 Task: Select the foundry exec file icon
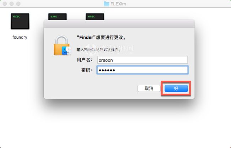pos(20,21)
